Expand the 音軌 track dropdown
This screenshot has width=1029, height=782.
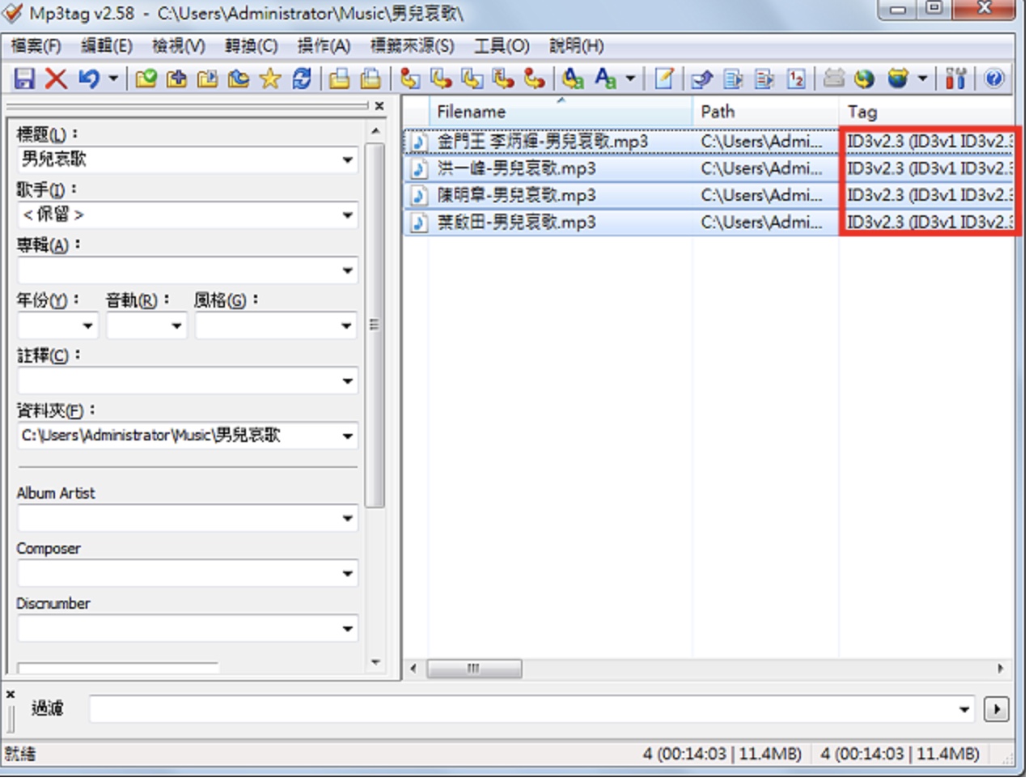[177, 326]
